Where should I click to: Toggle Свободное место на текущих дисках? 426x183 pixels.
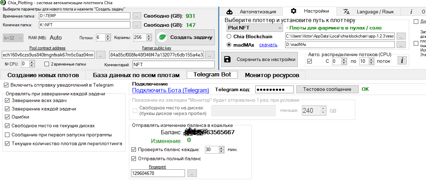click(8, 126)
